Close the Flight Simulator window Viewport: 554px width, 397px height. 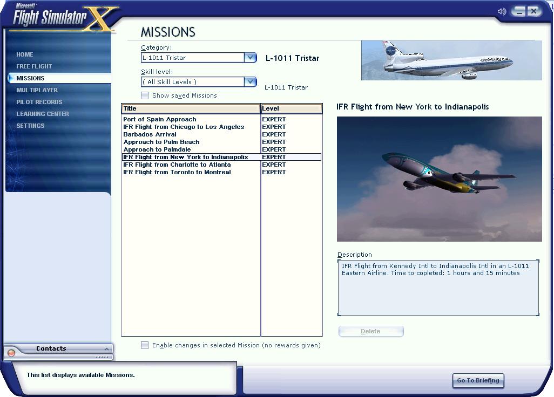click(x=534, y=11)
